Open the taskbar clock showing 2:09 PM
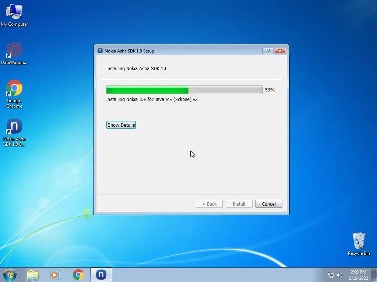Viewport: 377px width, 282px height. click(358, 275)
